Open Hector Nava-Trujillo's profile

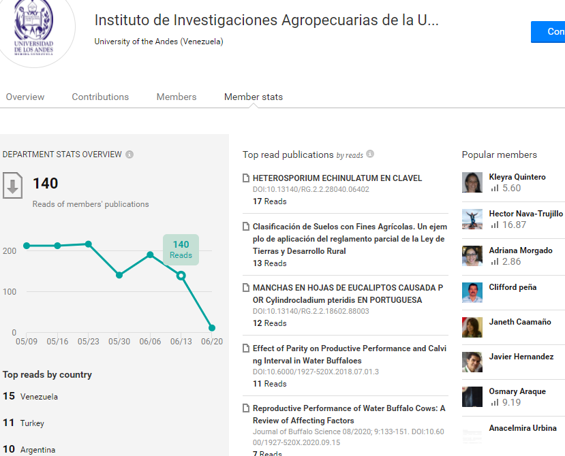click(x=525, y=214)
